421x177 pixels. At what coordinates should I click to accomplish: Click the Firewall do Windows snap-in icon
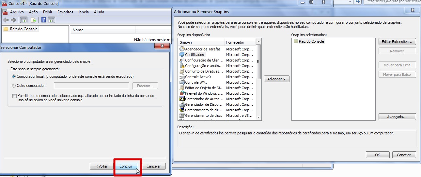(x=182, y=93)
